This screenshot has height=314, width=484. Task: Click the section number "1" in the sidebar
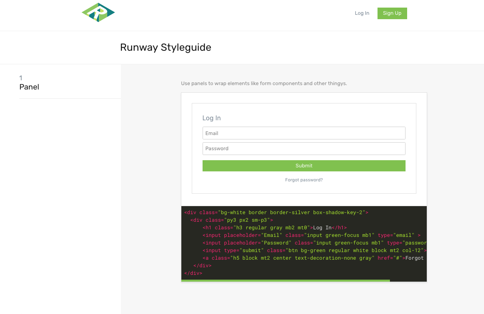21,78
